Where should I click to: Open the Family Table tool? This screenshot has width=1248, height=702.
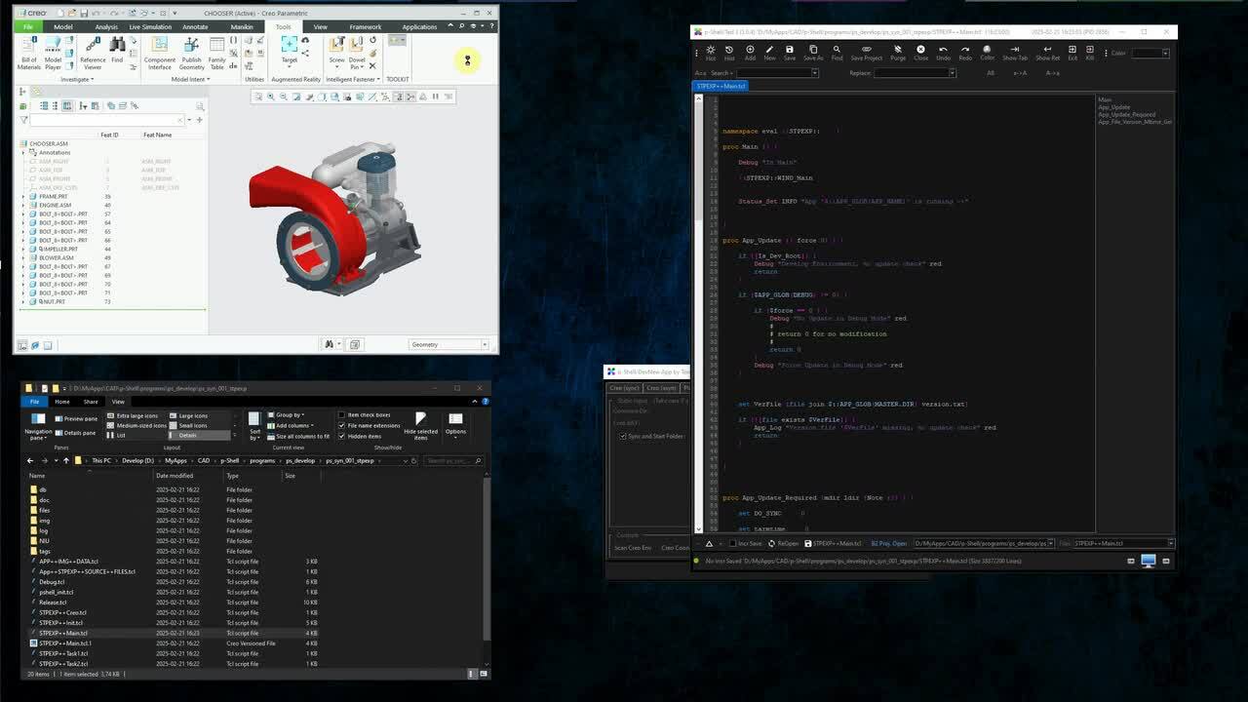(x=217, y=53)
